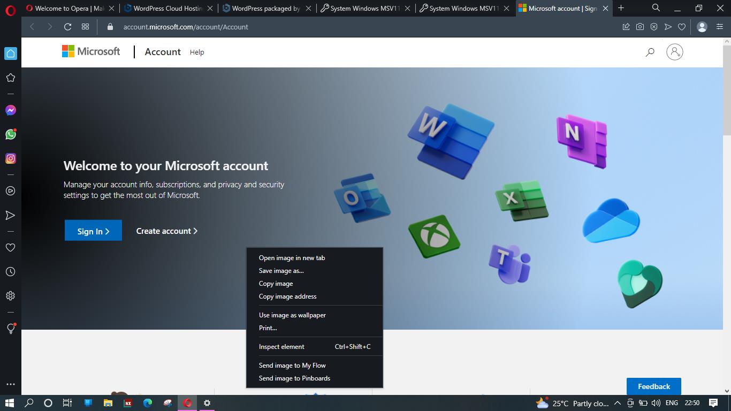Image resolution: width=731 pixels, height=411 pixels.
Task: Select "Save image as..." from context menu
Action: pos(281,271)
